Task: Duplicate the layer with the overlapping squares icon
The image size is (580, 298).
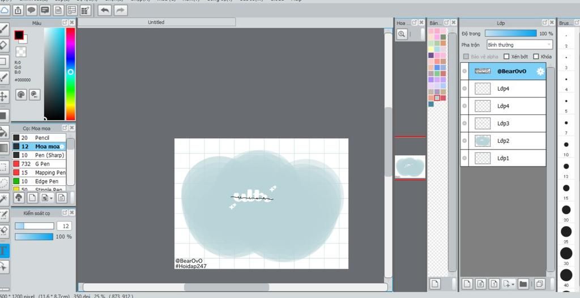Action: (x=539, y=284)
